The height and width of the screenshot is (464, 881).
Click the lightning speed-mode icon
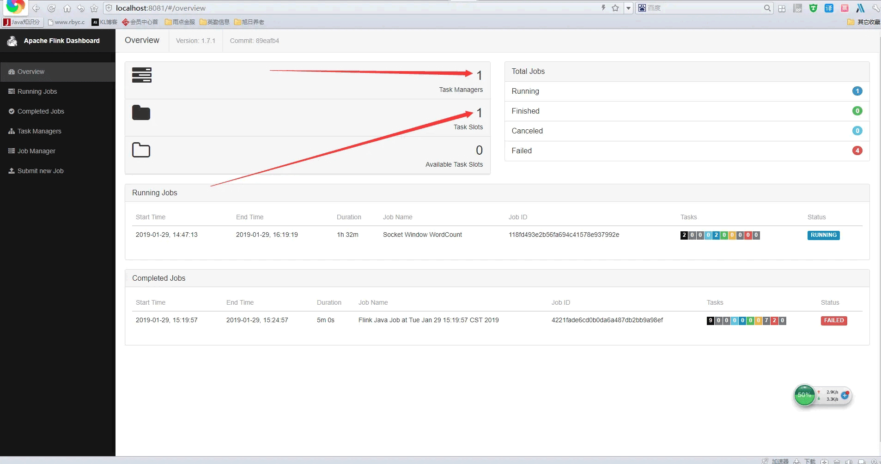click(603, 8)
